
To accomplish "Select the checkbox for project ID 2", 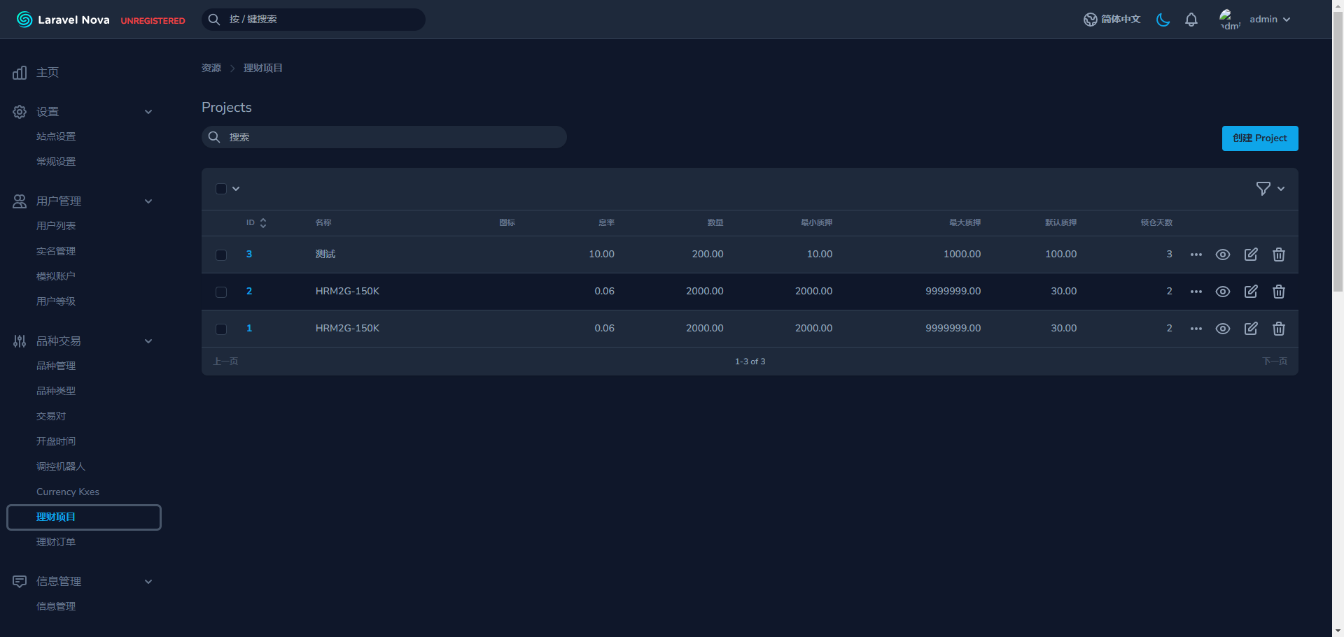I will point(221,292).
